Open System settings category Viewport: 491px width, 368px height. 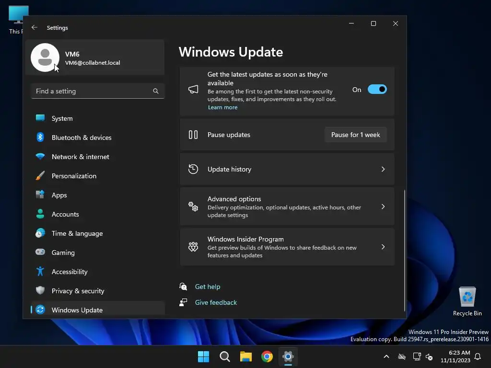[x=98, y=118]
